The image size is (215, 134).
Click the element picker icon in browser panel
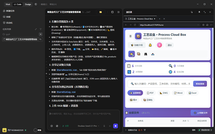pos(192,12)
